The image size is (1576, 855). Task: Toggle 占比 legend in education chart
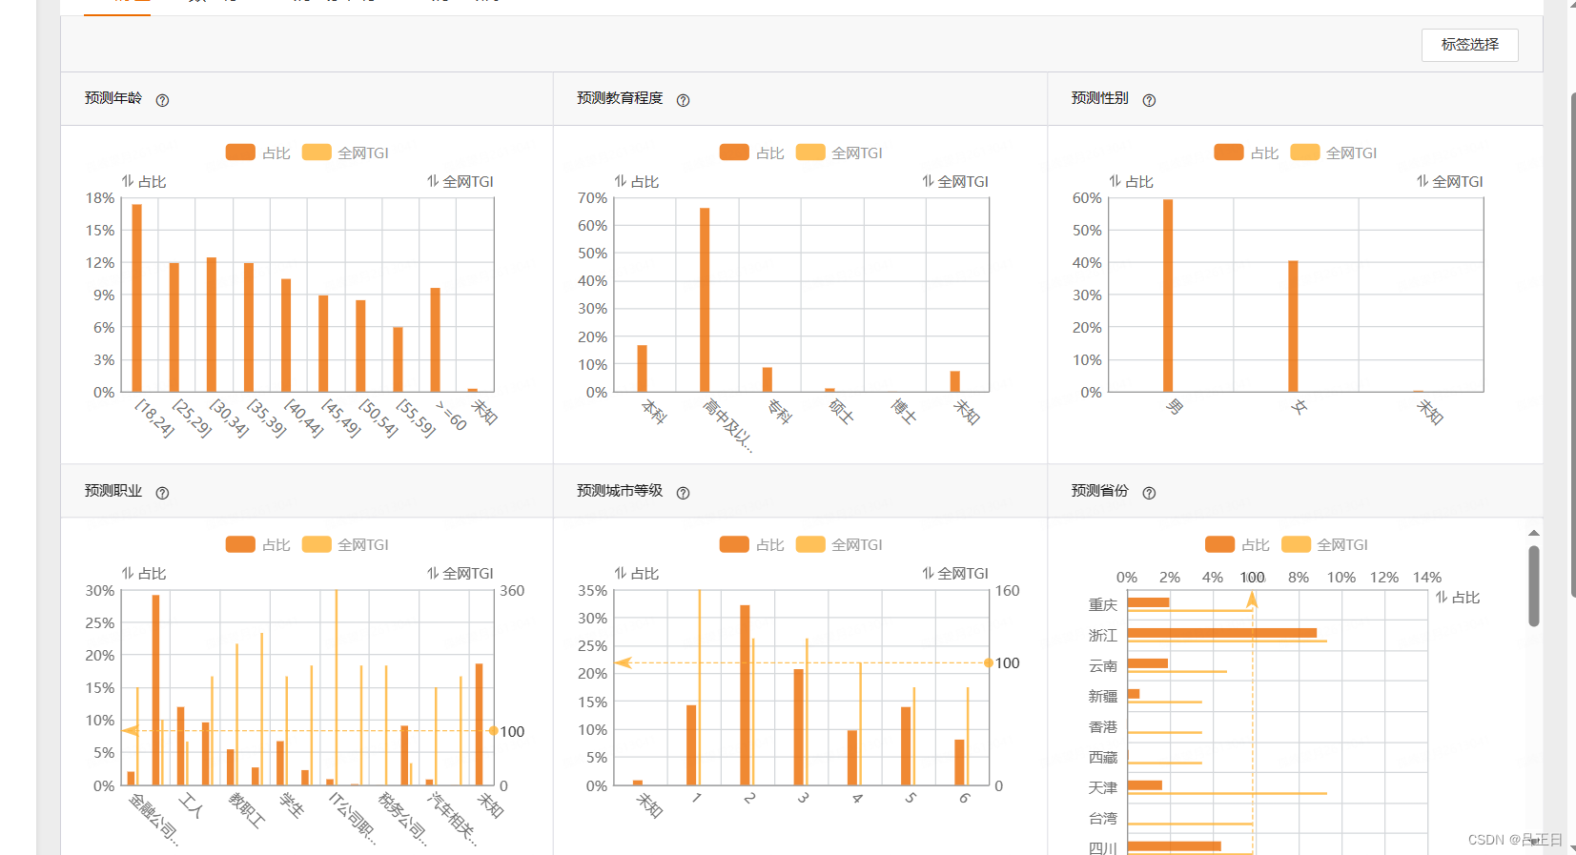click(752, 153)
